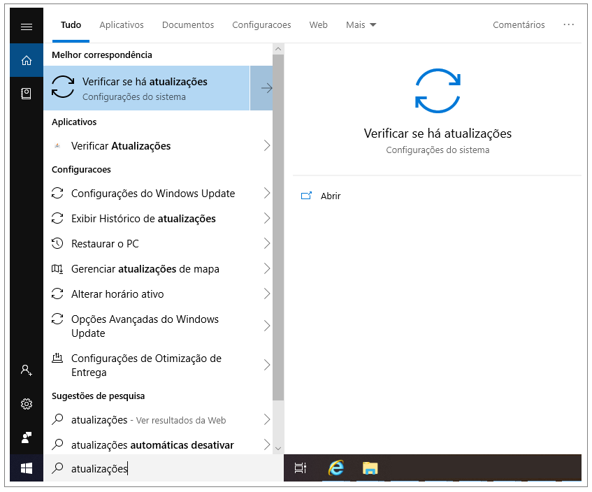The image size is (592, 492).
Task: Open Internet Explorer from the taskbar
Action: 336,468
